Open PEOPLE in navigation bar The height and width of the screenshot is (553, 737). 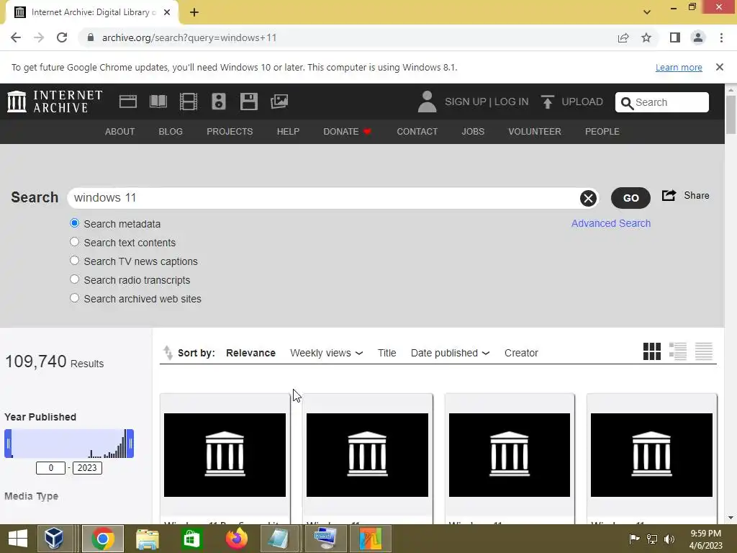602,132
